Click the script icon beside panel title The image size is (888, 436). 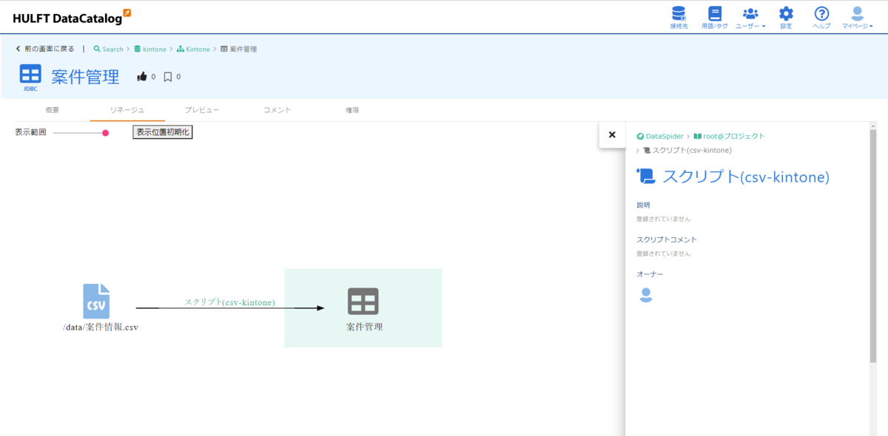click(x=646, y=176)
